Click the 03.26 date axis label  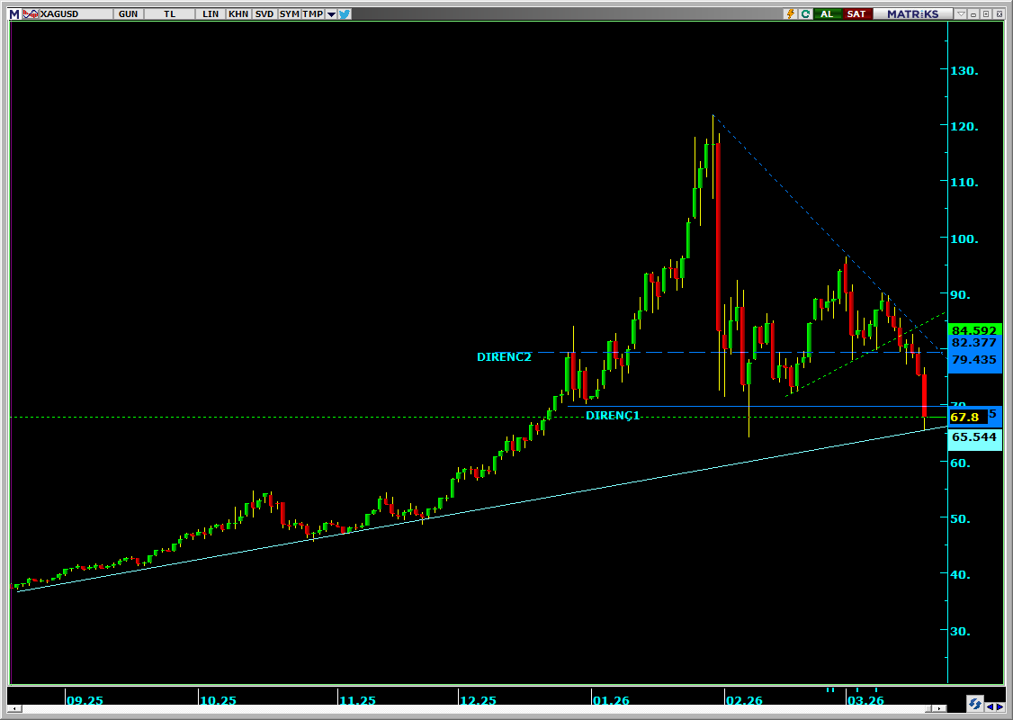click(x=865, y=700)
